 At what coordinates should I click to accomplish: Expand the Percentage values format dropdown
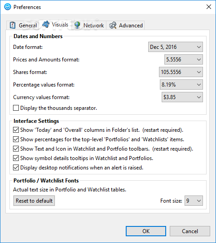(x=181, y=84)
